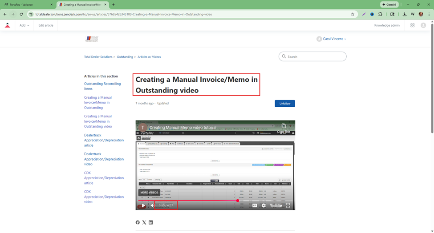Open Chrome tab search media icon
This screenshot has width=434, height=233.
pyautogui.click(x=412, y=14)
